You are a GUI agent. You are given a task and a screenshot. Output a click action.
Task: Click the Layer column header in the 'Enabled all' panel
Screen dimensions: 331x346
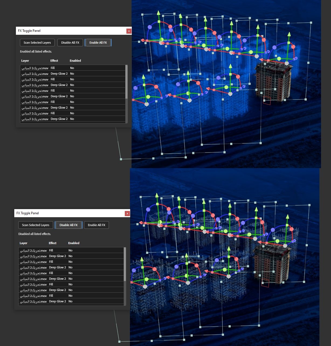25,61
